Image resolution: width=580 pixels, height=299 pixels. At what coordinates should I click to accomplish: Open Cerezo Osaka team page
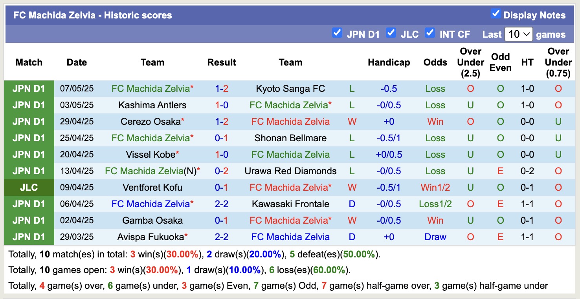151,122
